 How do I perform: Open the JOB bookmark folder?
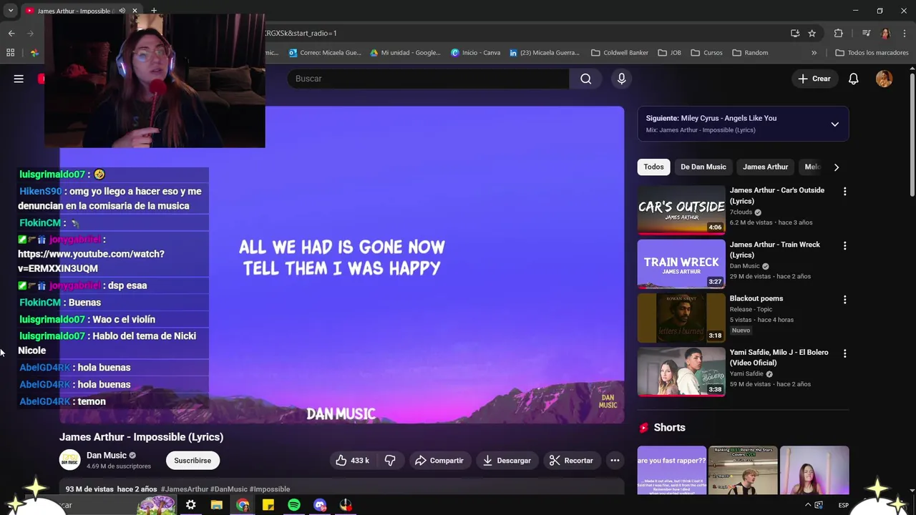(669, 52)
